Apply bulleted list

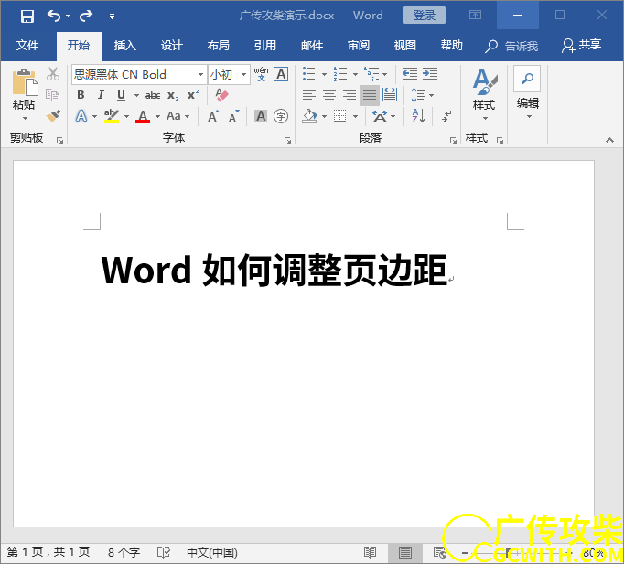coord(309,74)
